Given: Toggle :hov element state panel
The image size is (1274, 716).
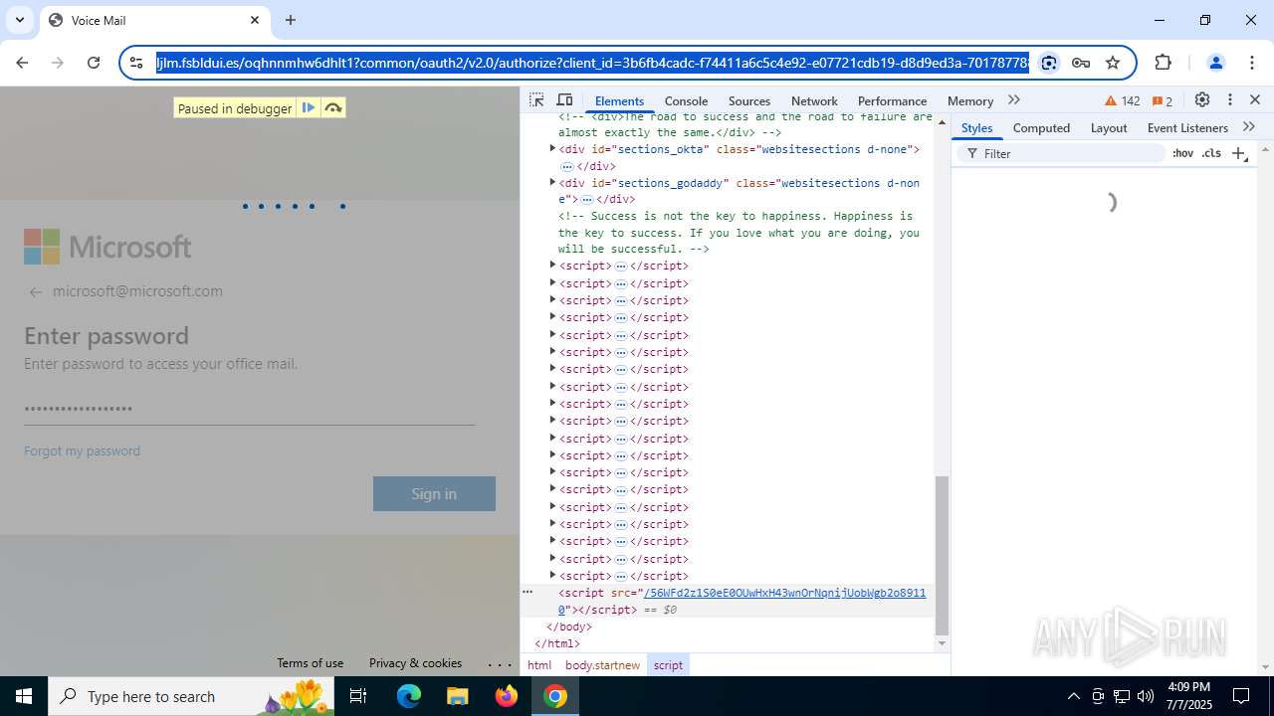Looking at the screenshot, I should [1182, 154].
